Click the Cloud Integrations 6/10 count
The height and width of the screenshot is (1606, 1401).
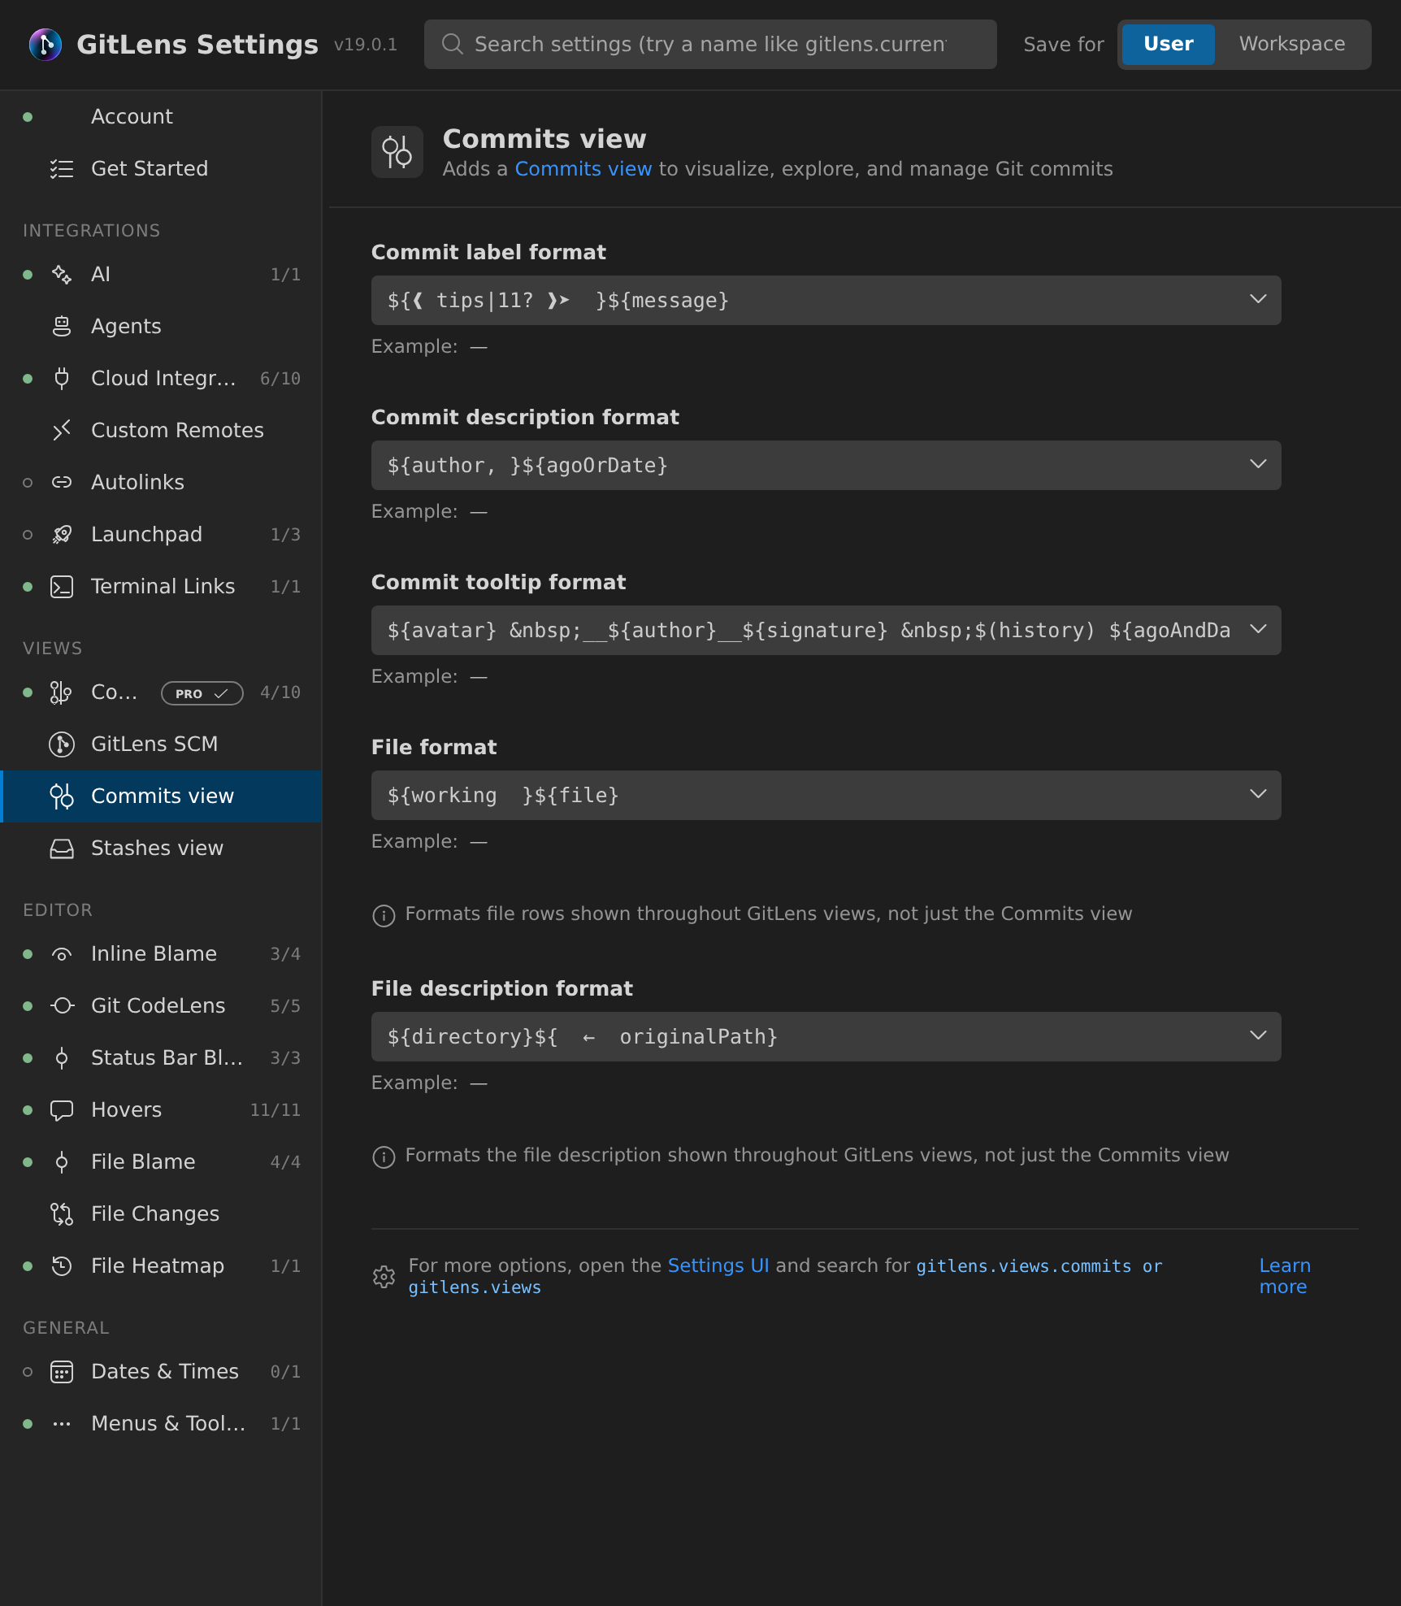(x=280, y=379)
